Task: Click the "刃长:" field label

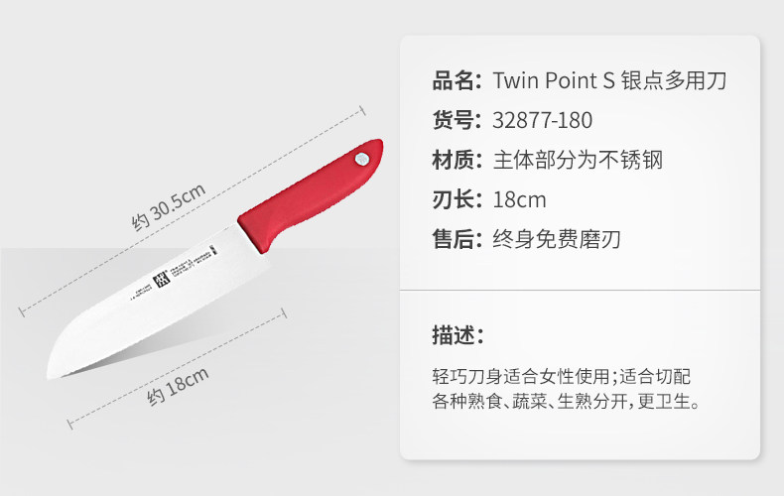Action: point(457,199)
